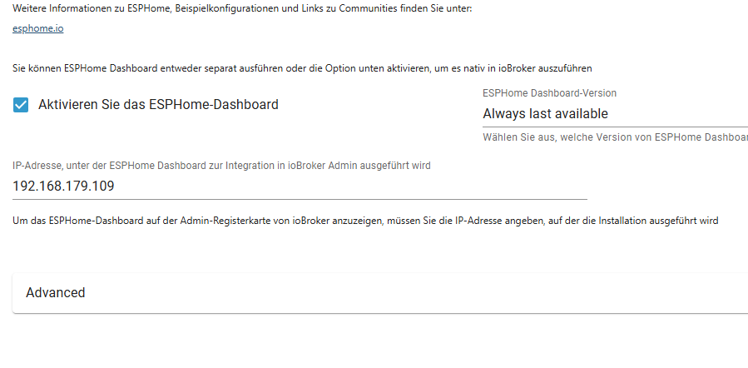
Task: Click the underline beneath the version dropdown value
Action: click(x=614, y=127)
